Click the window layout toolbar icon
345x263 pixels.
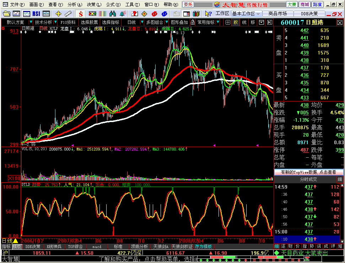click(x=187, y=14)
